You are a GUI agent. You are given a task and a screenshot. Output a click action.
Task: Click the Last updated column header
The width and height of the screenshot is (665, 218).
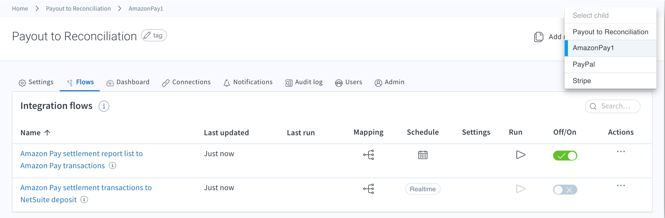pyautogui.click(x=226, y=133)
